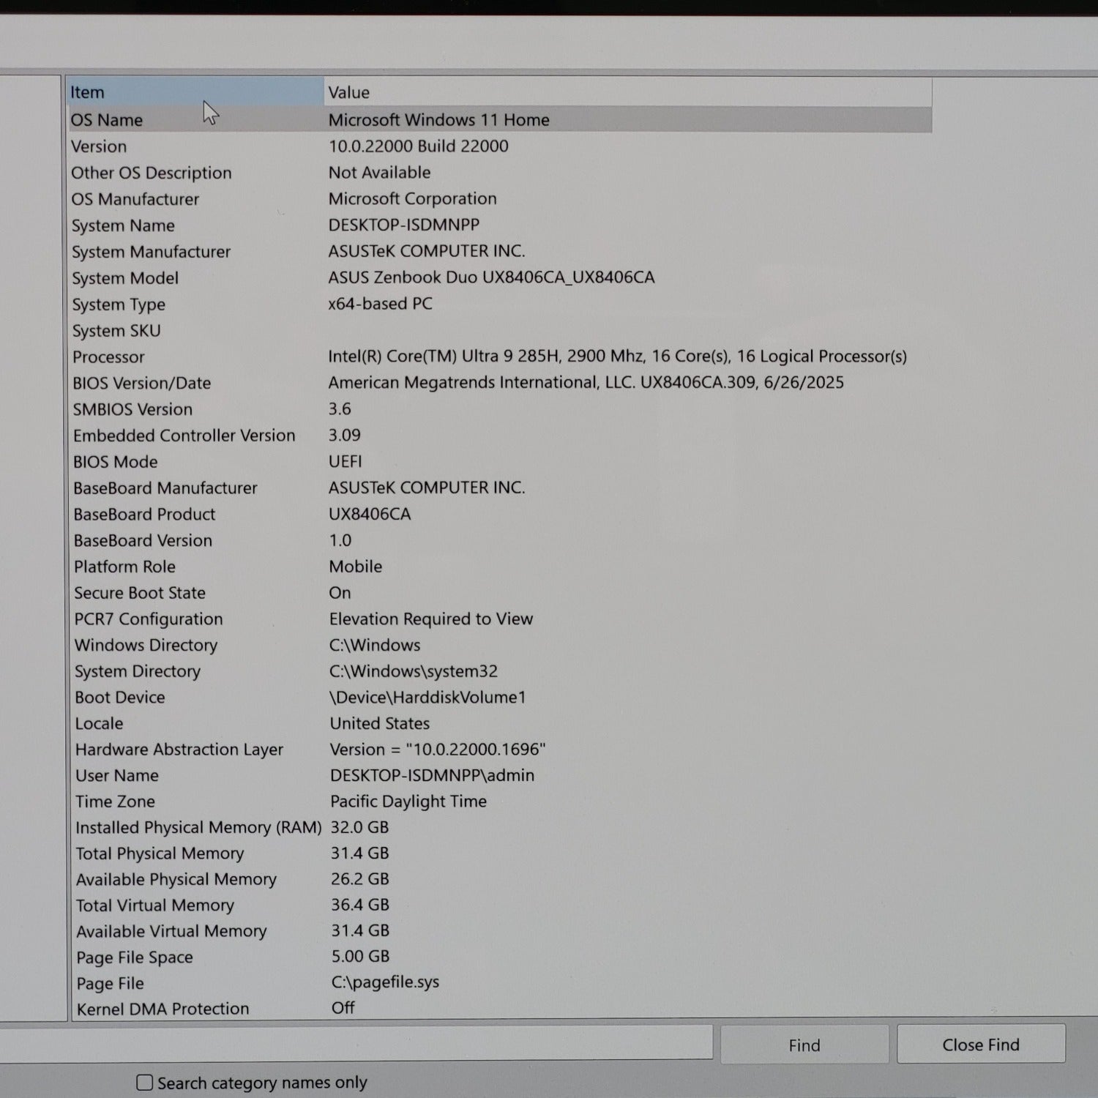Select the Processor row
The image size is (1098, 1098).
pos(108,357)
